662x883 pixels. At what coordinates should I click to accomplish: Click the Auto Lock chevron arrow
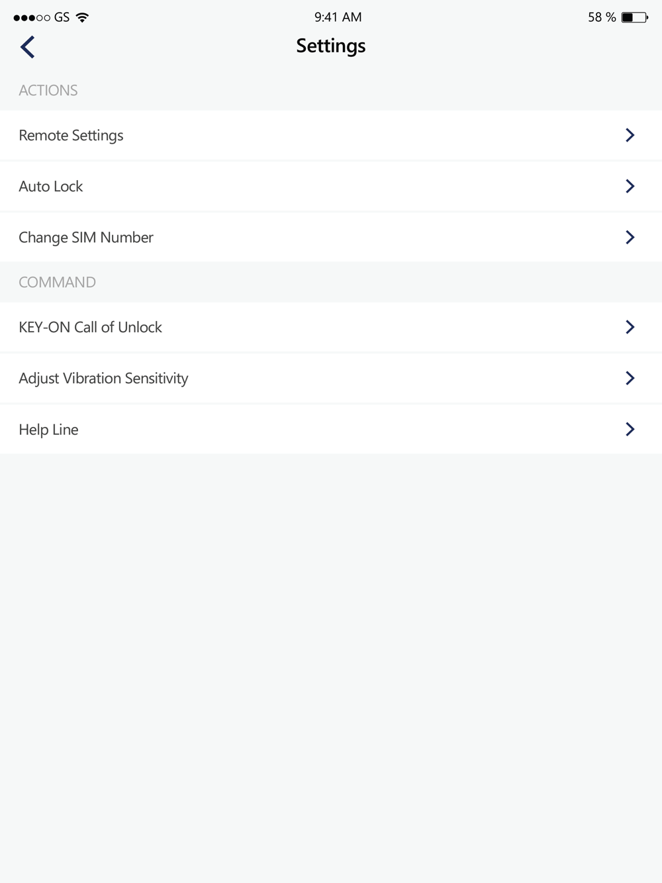(x=630, y=186)
